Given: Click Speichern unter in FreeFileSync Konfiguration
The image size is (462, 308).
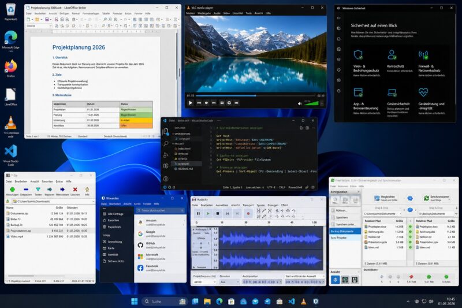Looking at the screenshot, I should 345,225.
